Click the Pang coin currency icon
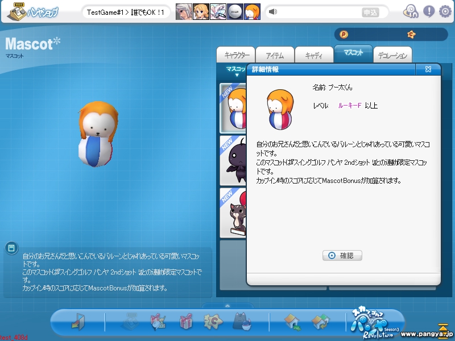 tap(344, 35)
